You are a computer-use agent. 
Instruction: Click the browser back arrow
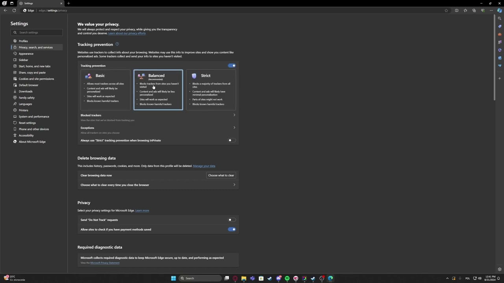click(x=5, y=10)
